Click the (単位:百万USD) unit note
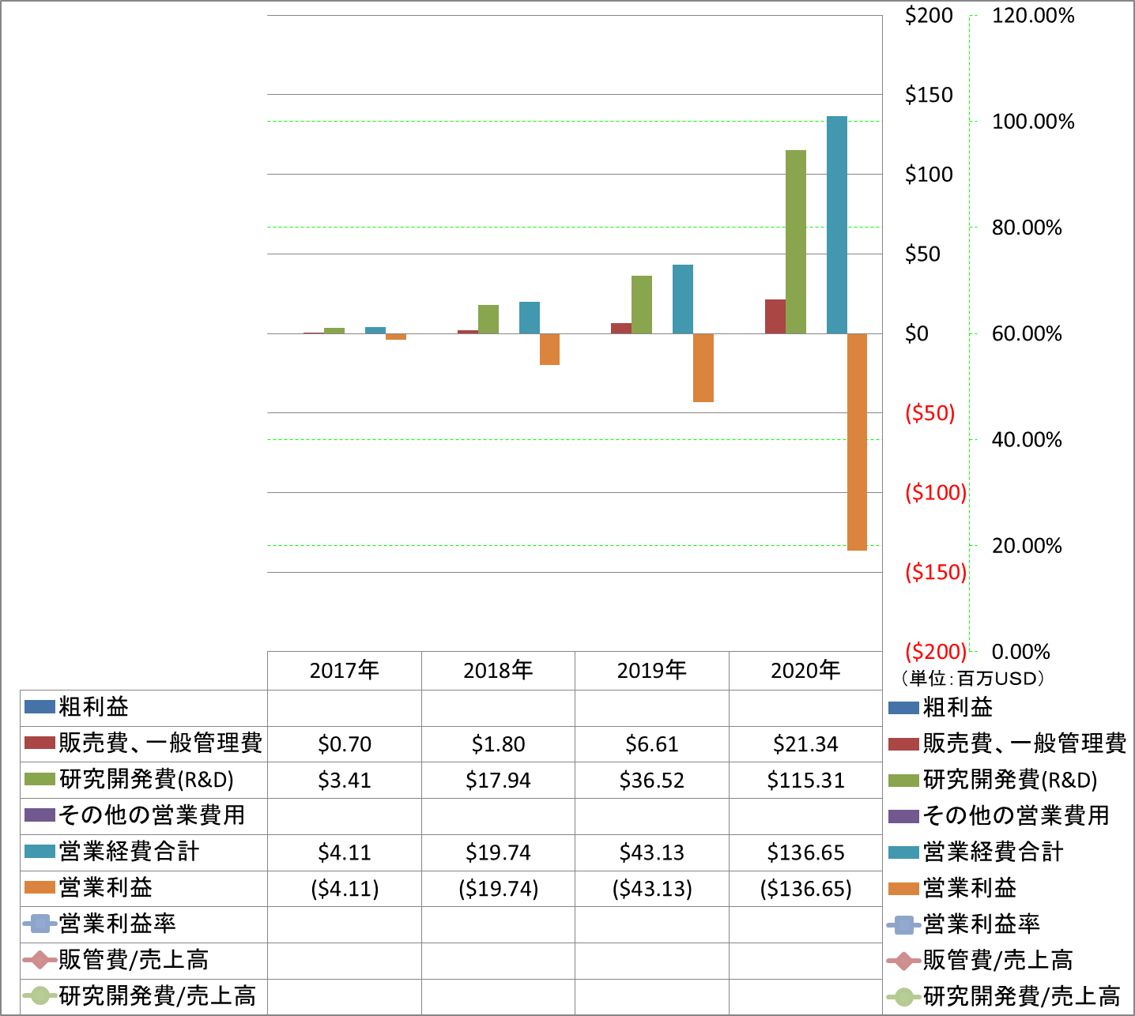This screenshot has height=1016, width=1135. tap(972, 678)
